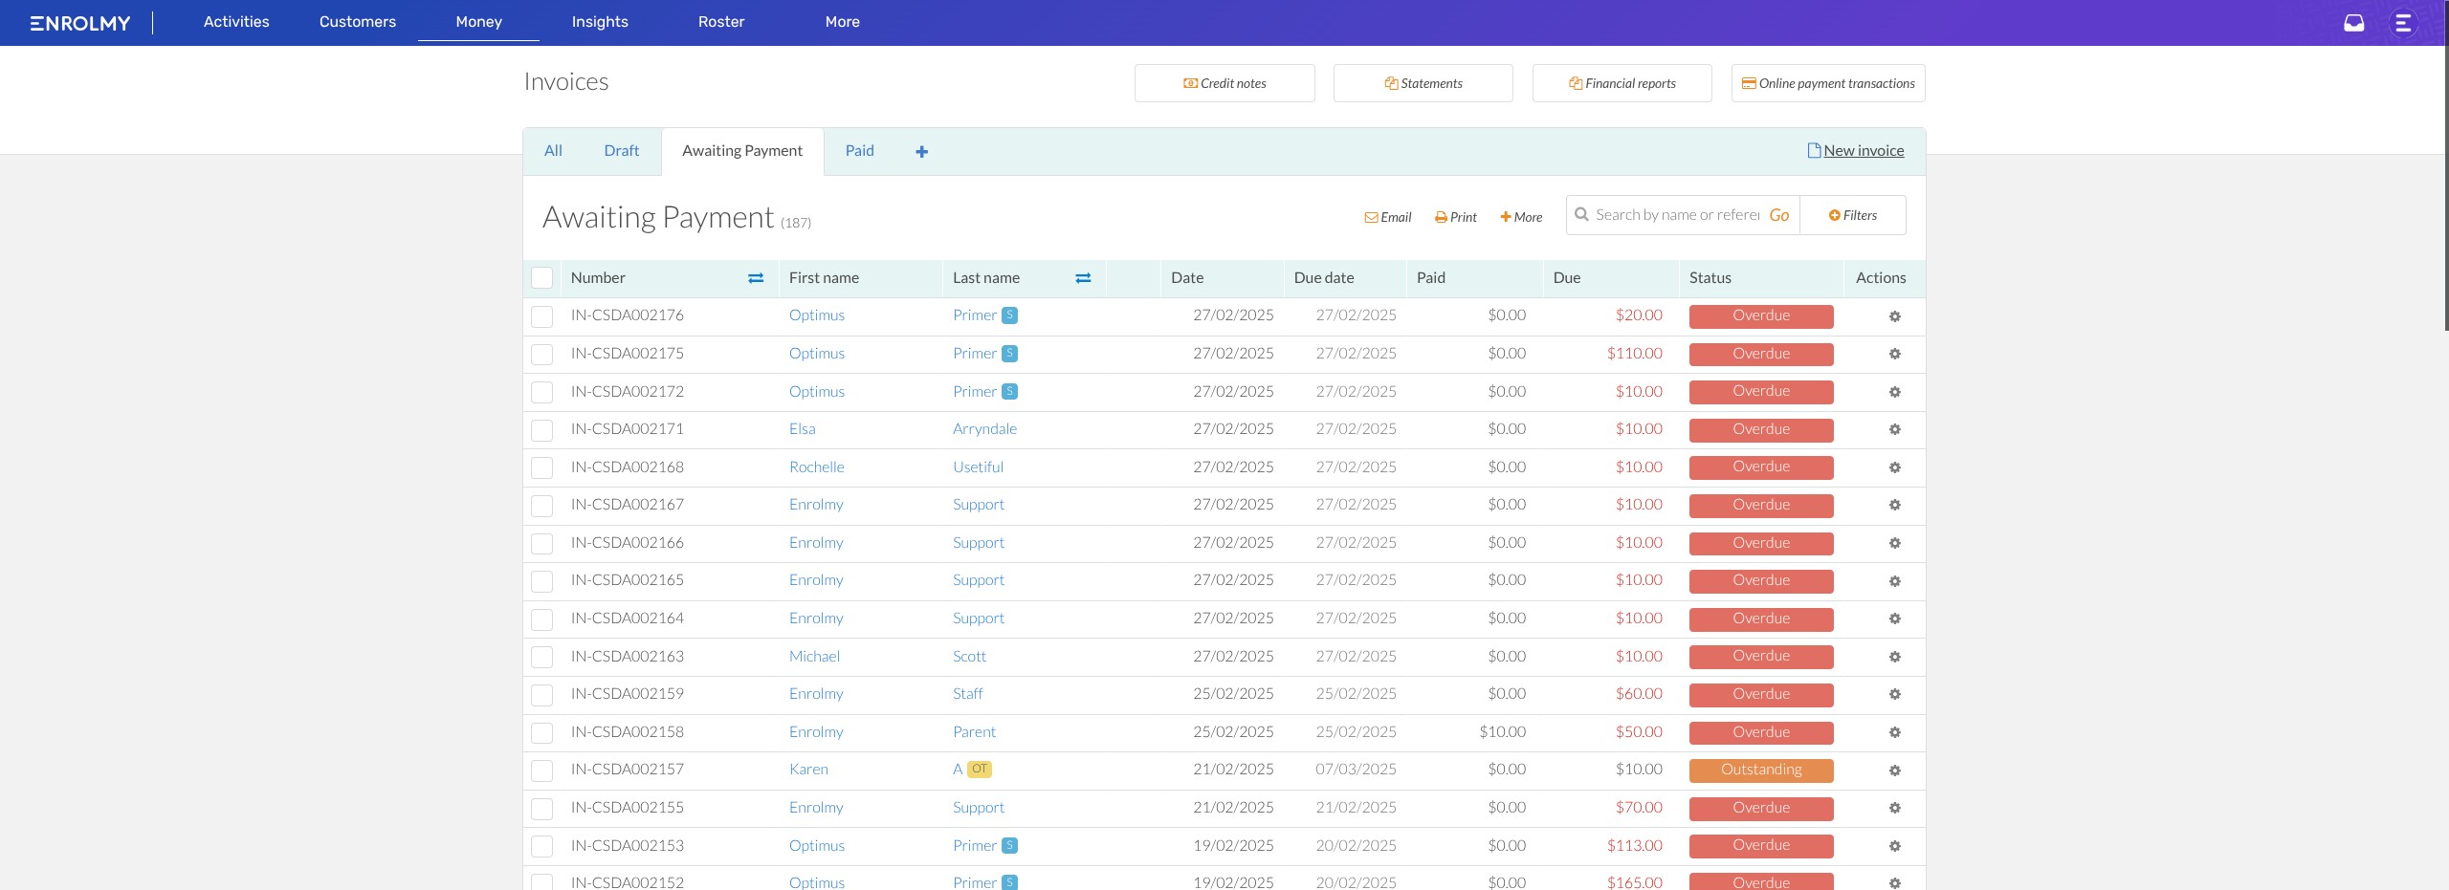Viewport: 2449px width, 890px height.
Task: Tick checkbox for invoice IN-CSDA002175
Action: 541,355
